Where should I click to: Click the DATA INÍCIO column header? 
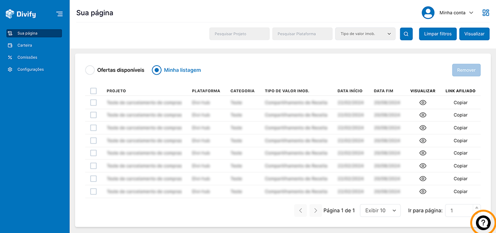point(350,91)
